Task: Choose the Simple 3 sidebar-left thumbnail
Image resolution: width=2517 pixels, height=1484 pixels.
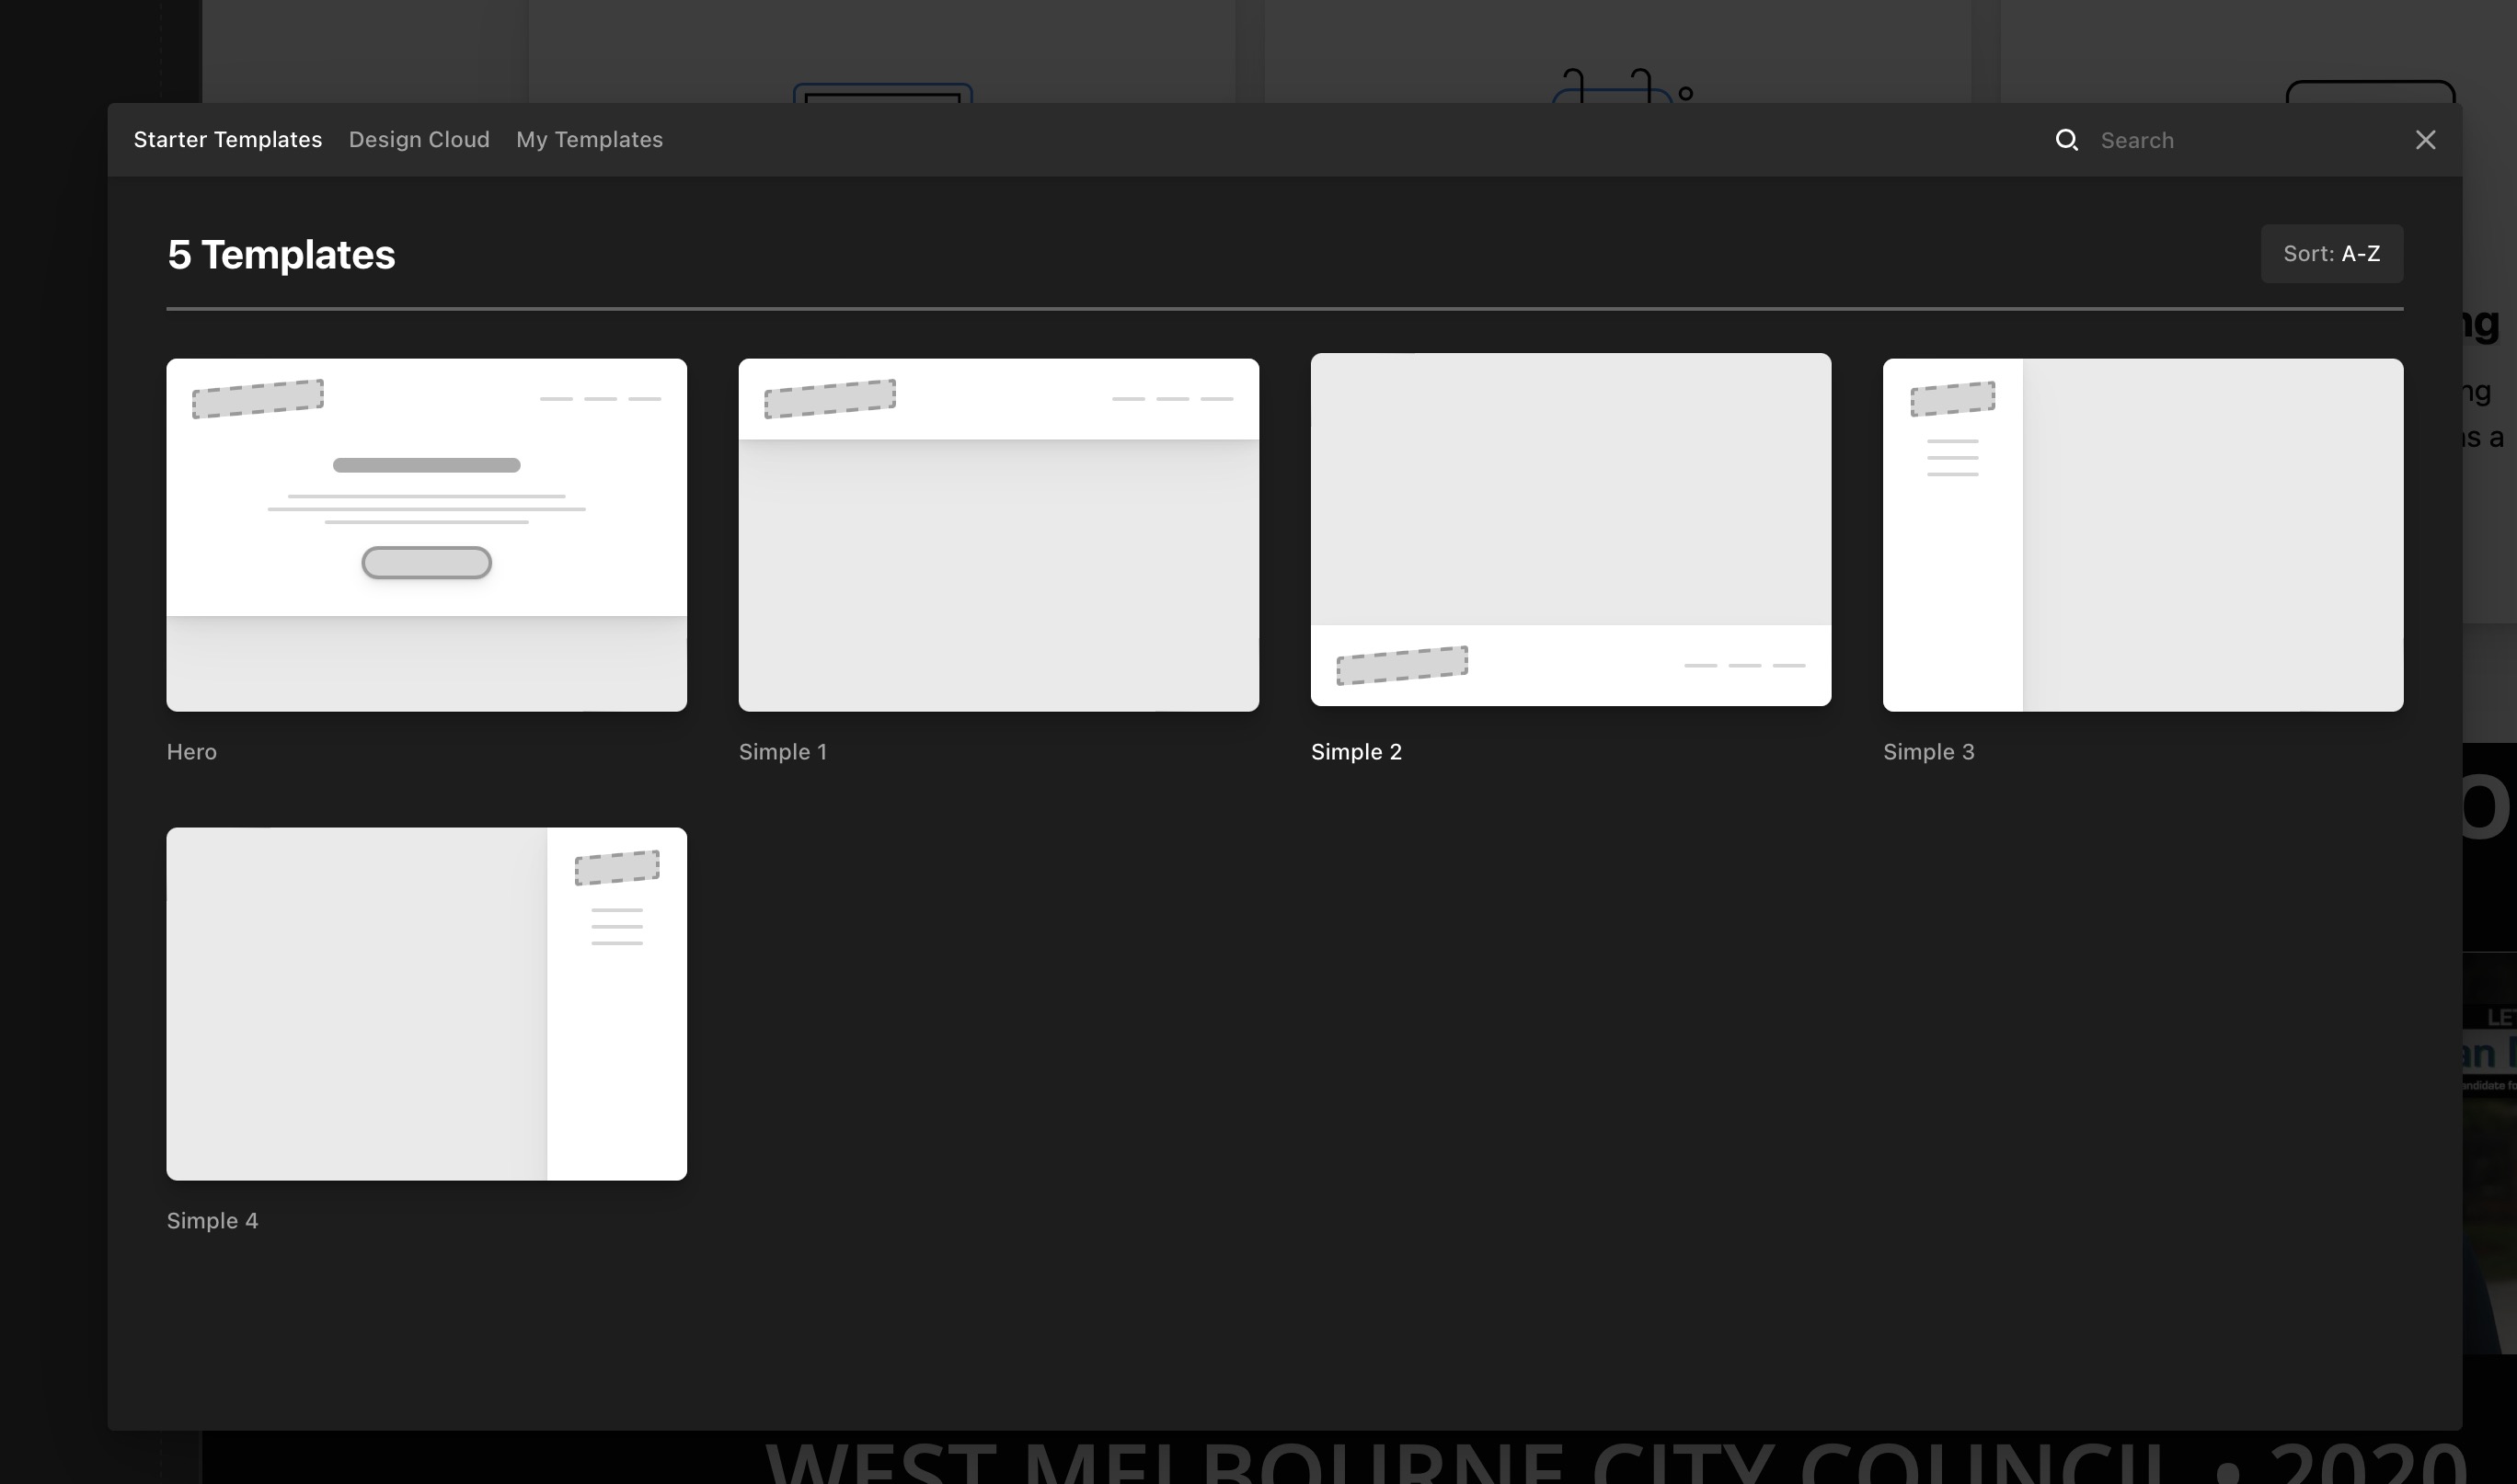Action: point(2143,535)
